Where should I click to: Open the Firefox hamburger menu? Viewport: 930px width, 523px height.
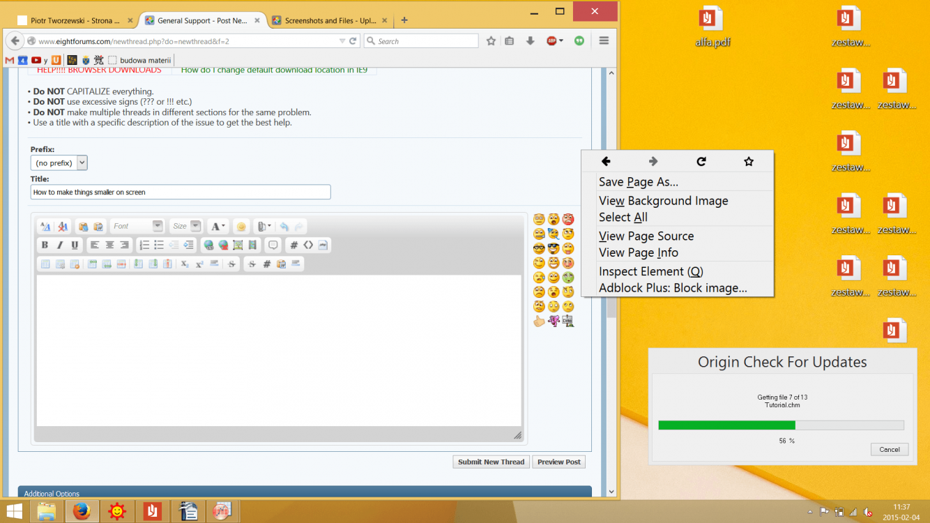click(x=604, y=41)
